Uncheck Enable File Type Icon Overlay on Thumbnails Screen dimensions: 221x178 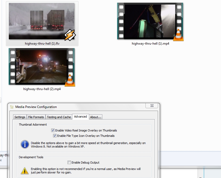click(x=55, y=136)
